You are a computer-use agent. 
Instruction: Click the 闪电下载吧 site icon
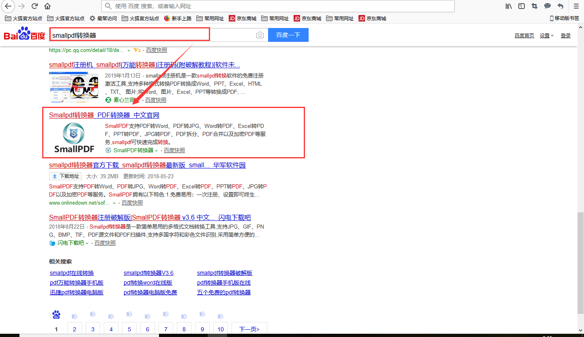pyautogui.click(x=52, y=243)
